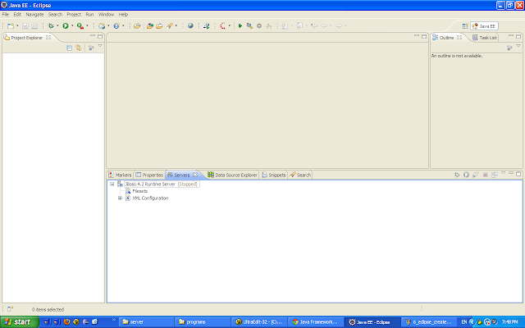Switch to the Outline tab
The image size is (525, 328).
(446, 38)
